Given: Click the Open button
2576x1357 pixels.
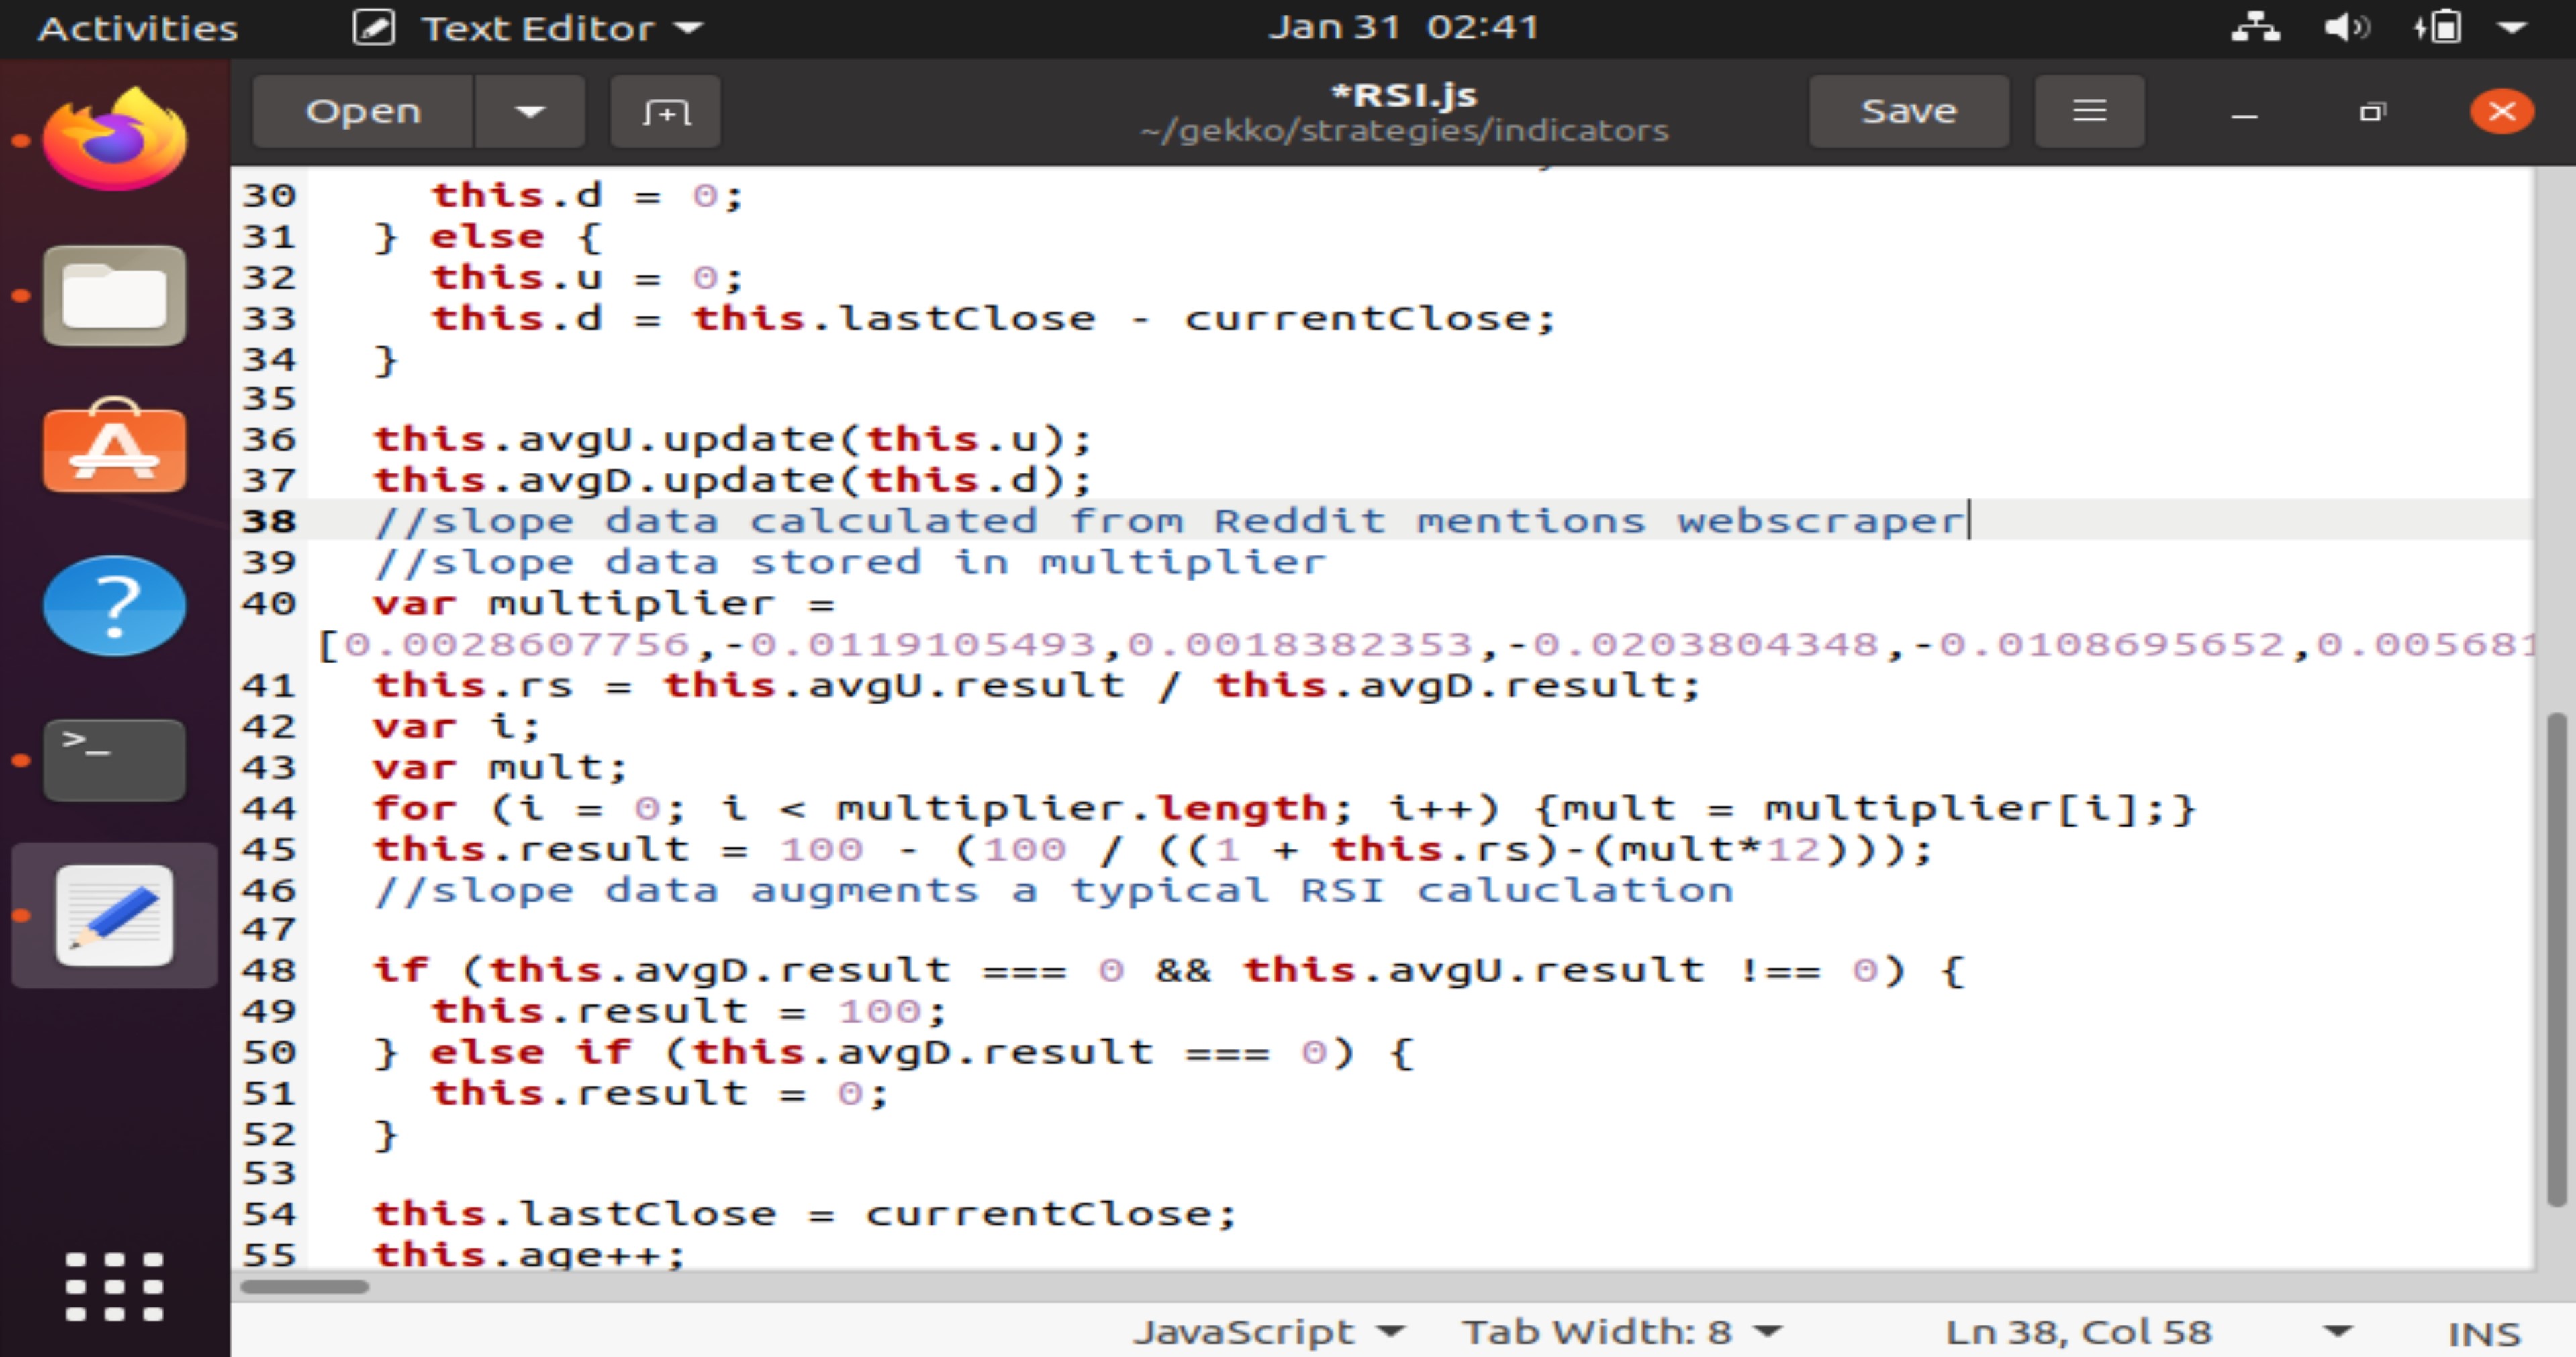Looking at the screenshot, I should (363, 111).
